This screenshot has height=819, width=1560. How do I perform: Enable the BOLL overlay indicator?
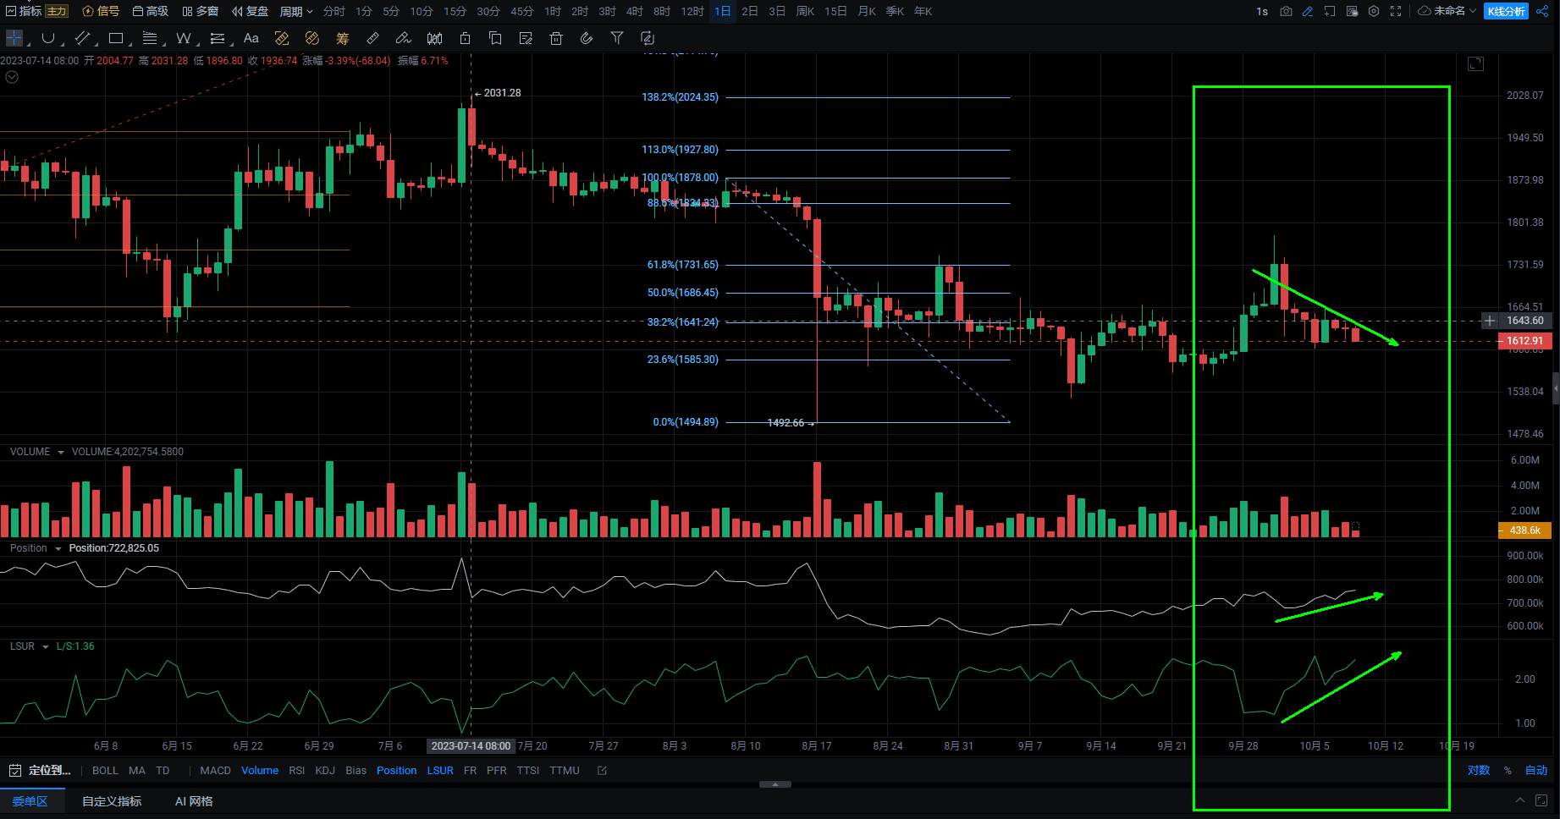[105, 771]
